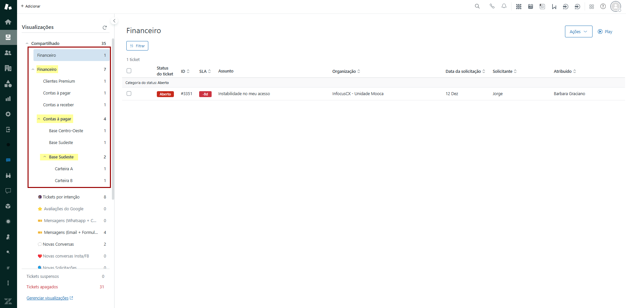
Task: Open Admin settings gear icon
Action: coord(8,114)
